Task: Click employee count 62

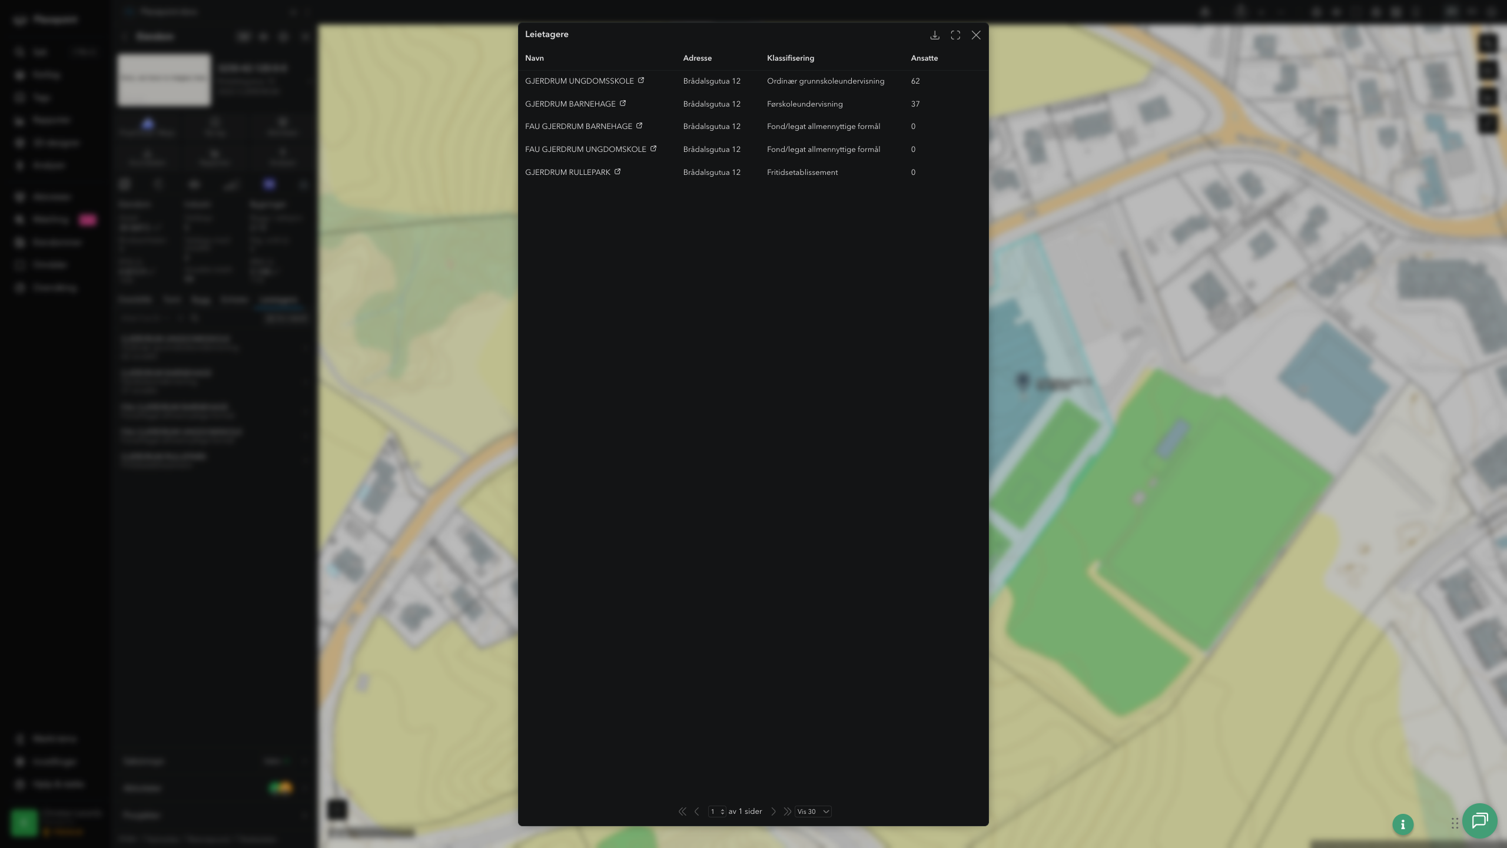Action: coord(915,81)
